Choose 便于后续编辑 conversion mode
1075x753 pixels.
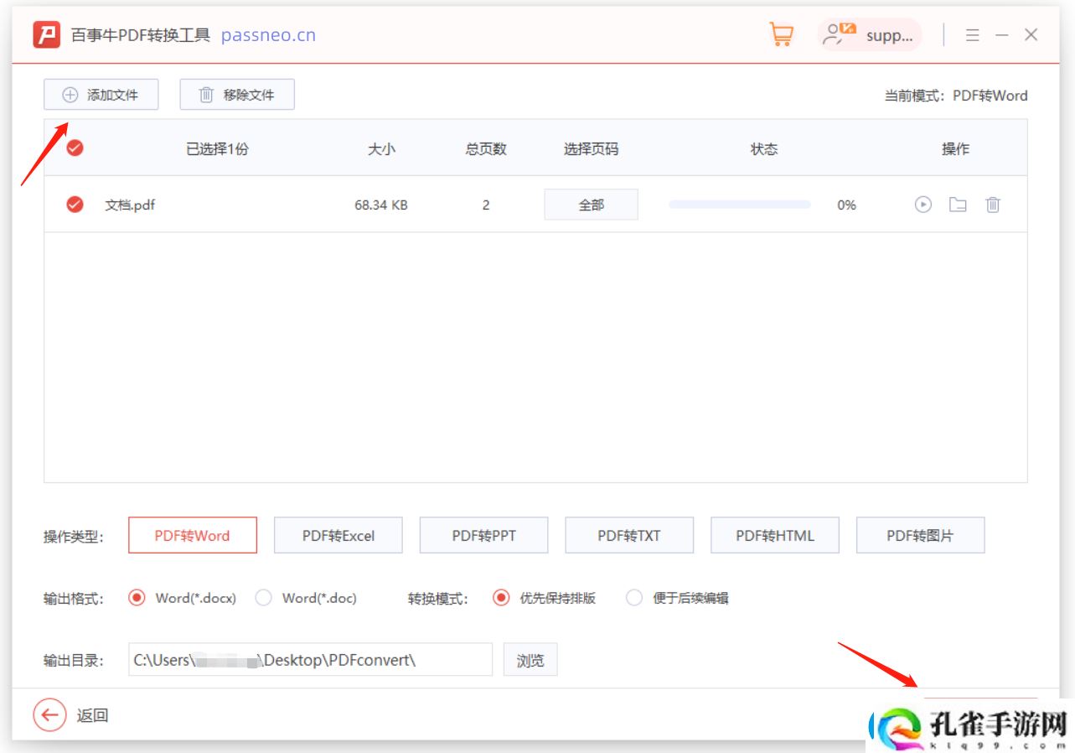coord(634,598)
